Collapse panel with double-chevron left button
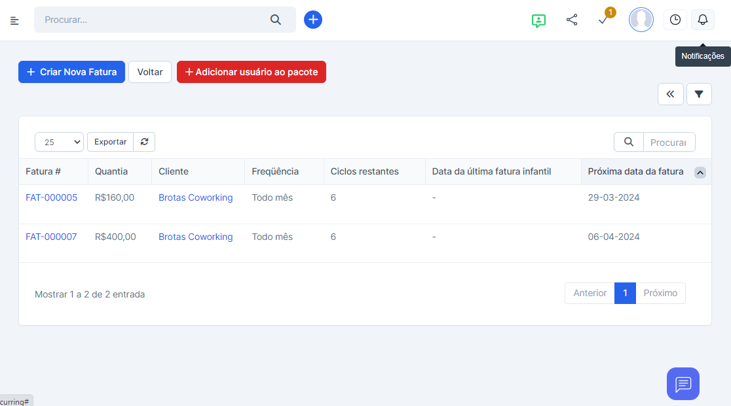 coord(670,94)
